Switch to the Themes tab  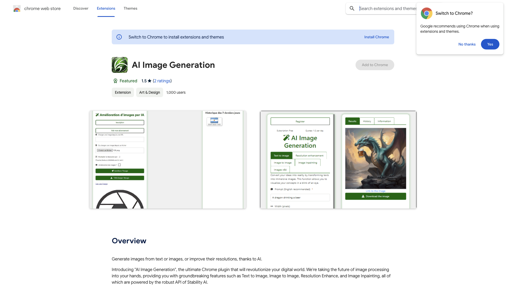point(130,8)
